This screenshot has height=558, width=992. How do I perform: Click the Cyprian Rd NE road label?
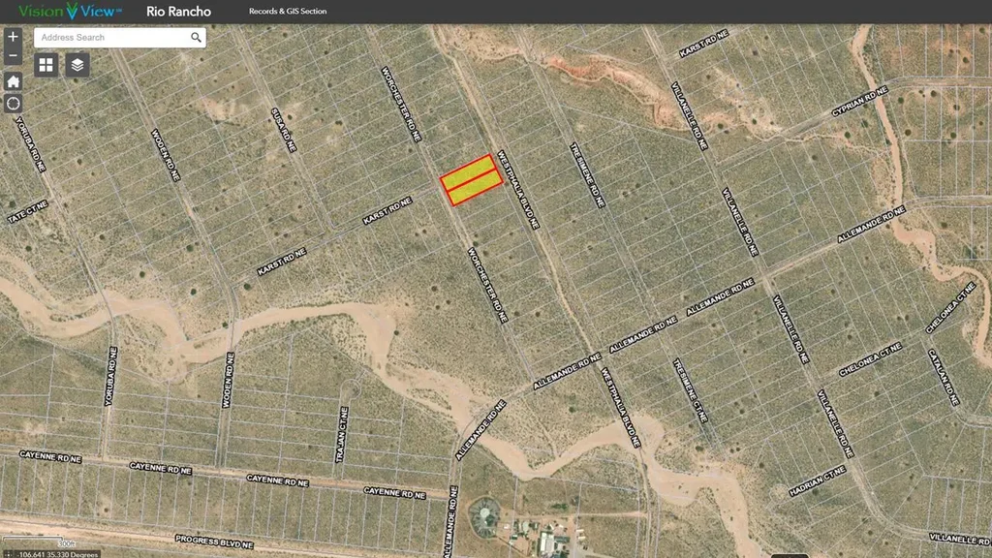click(859, 102)
